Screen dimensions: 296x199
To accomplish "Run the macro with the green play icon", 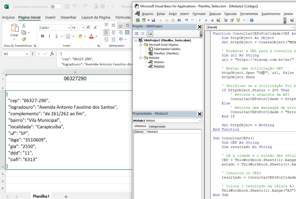I will pos(200,20).
